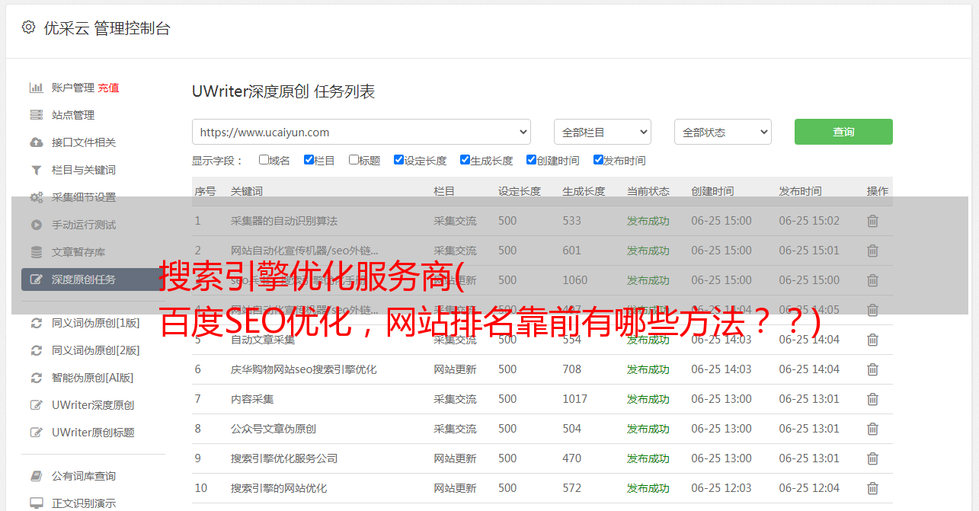Image resolution: width=979 pixels, height=511 pixels.
Task: Click the 站点管理 server icon
Action: pos(36,115)
